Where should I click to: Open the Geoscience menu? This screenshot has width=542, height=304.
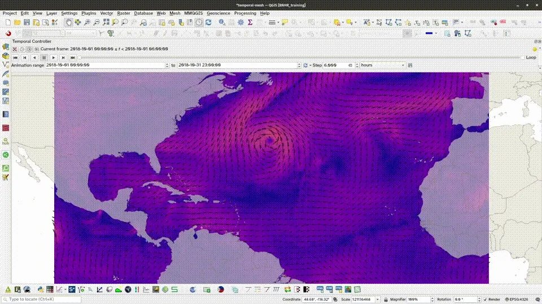[x=218, y=13]
